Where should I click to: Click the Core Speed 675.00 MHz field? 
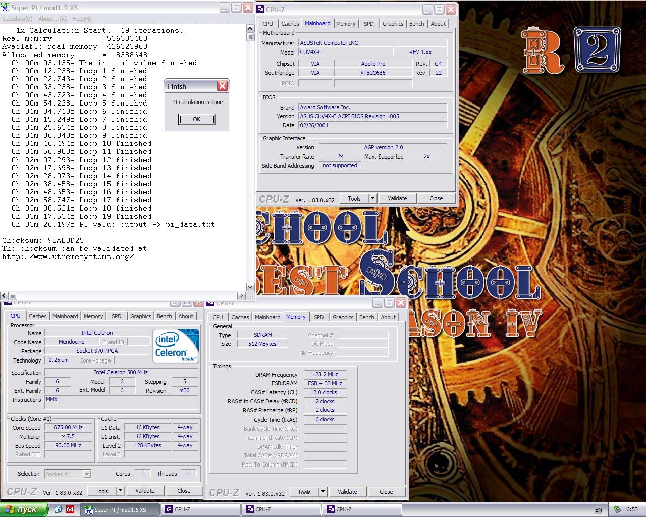(69, 428)
